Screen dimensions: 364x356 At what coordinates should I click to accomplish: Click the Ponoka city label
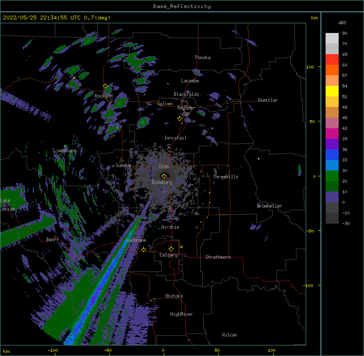203,58
